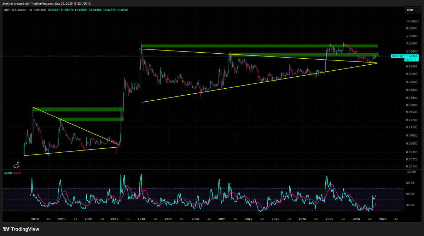This screenshot has height=236, width=424.
Task: Click the 2.10000 price axis label
Action: click(x=412, y=51)
